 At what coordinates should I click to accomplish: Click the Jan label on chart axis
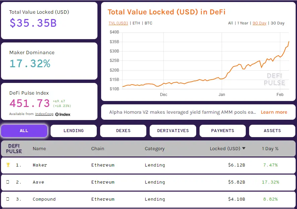click(222, 95)
